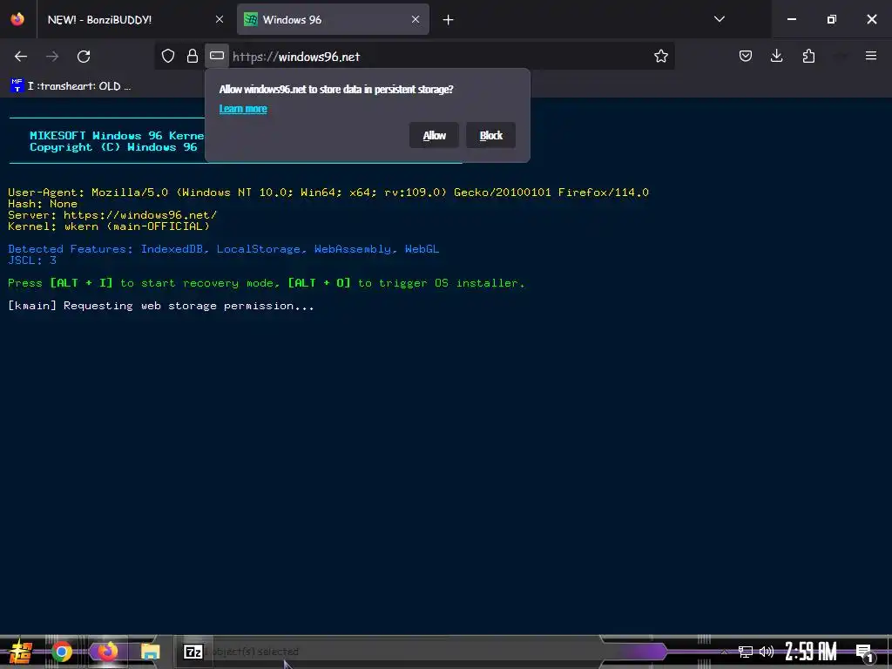892x669 pixels.
Task: Open the notification center icon
Action: click(865, 652)
